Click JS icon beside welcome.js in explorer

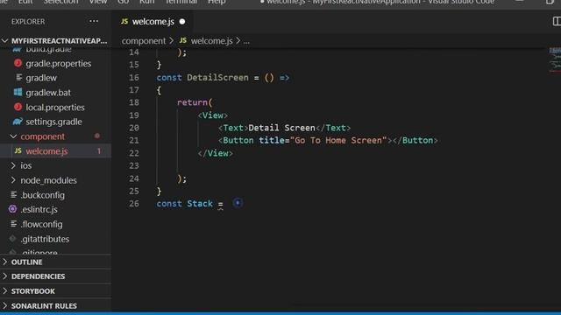point(18,151)
